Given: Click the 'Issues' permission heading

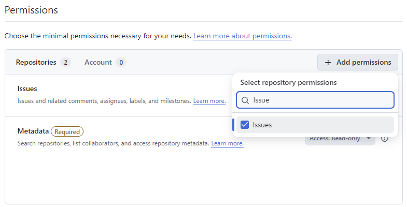Looking at the screenshot, I should coord(27,89).
